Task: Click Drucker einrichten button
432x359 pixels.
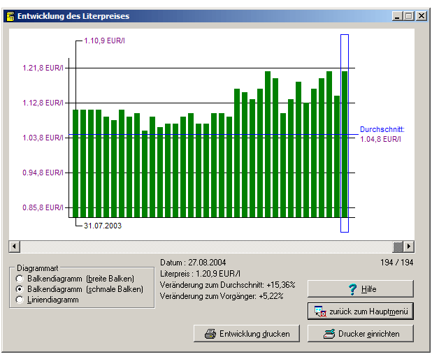Action: coord(361,334)
